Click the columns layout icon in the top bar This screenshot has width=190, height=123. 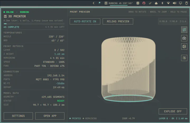[x=138, y=3]
